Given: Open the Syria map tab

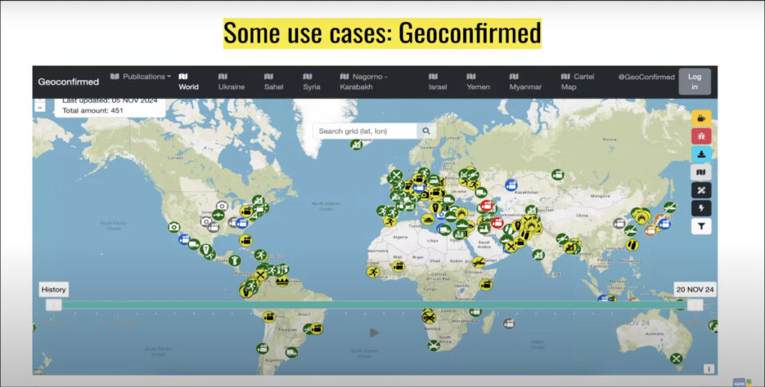Looking at the screenshot, I should 311,82.
